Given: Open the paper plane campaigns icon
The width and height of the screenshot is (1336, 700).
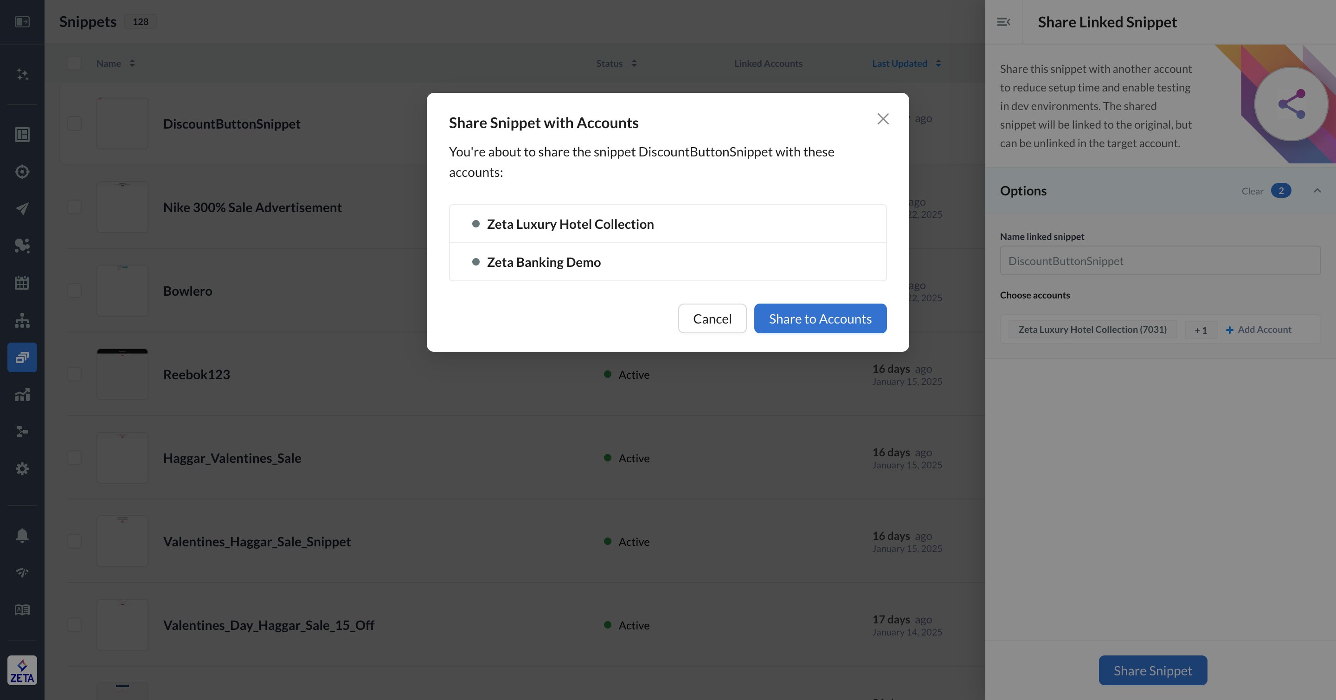Looking at the screenshot, I should tap(22, 208).
